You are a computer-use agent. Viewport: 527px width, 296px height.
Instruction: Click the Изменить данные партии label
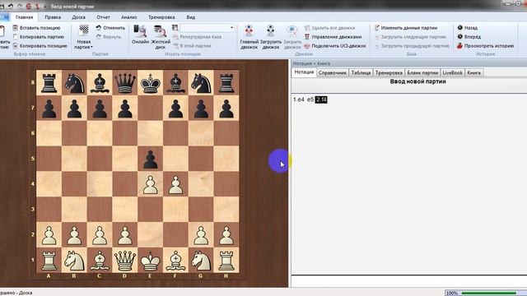point(409,28)
